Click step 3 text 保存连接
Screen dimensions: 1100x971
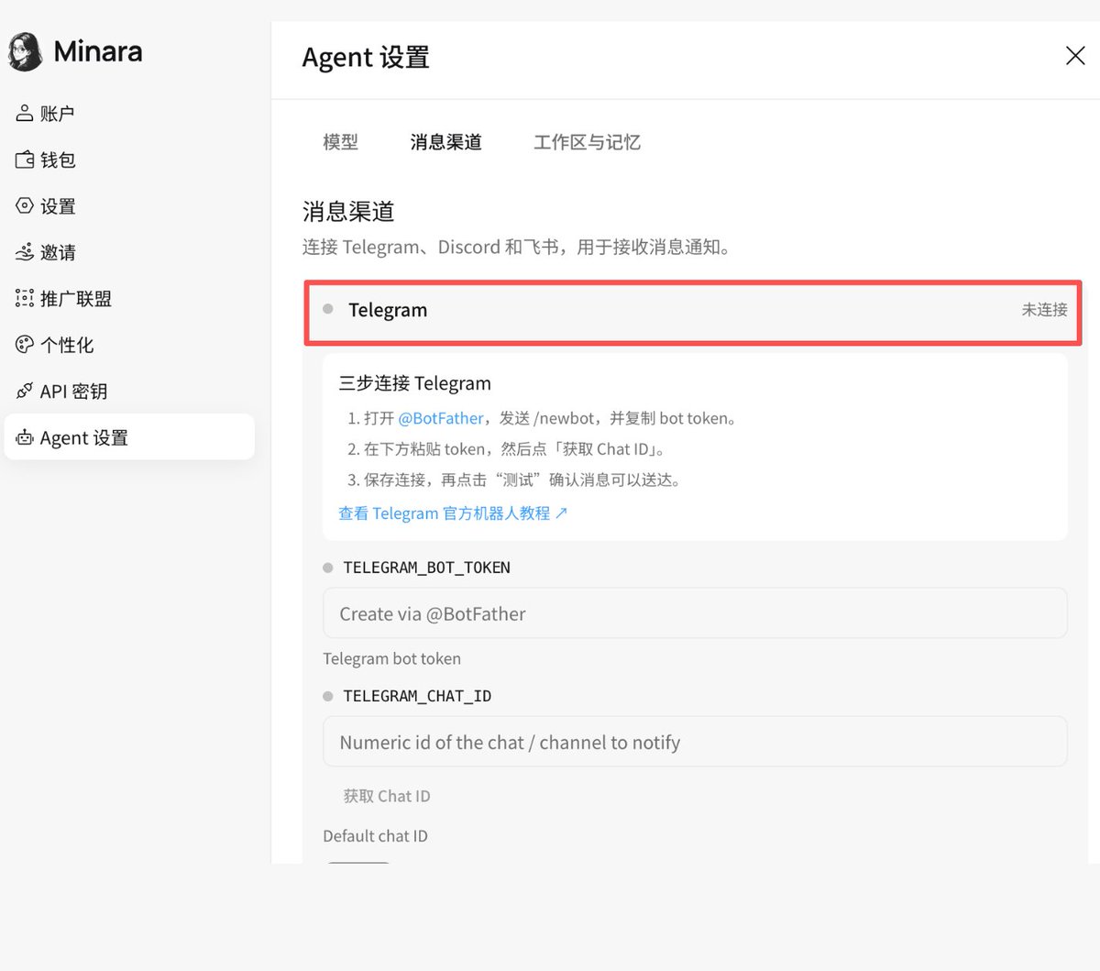tap(514, 480)
